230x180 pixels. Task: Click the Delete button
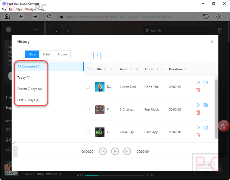pyautogui.click(x=206, y=165)
